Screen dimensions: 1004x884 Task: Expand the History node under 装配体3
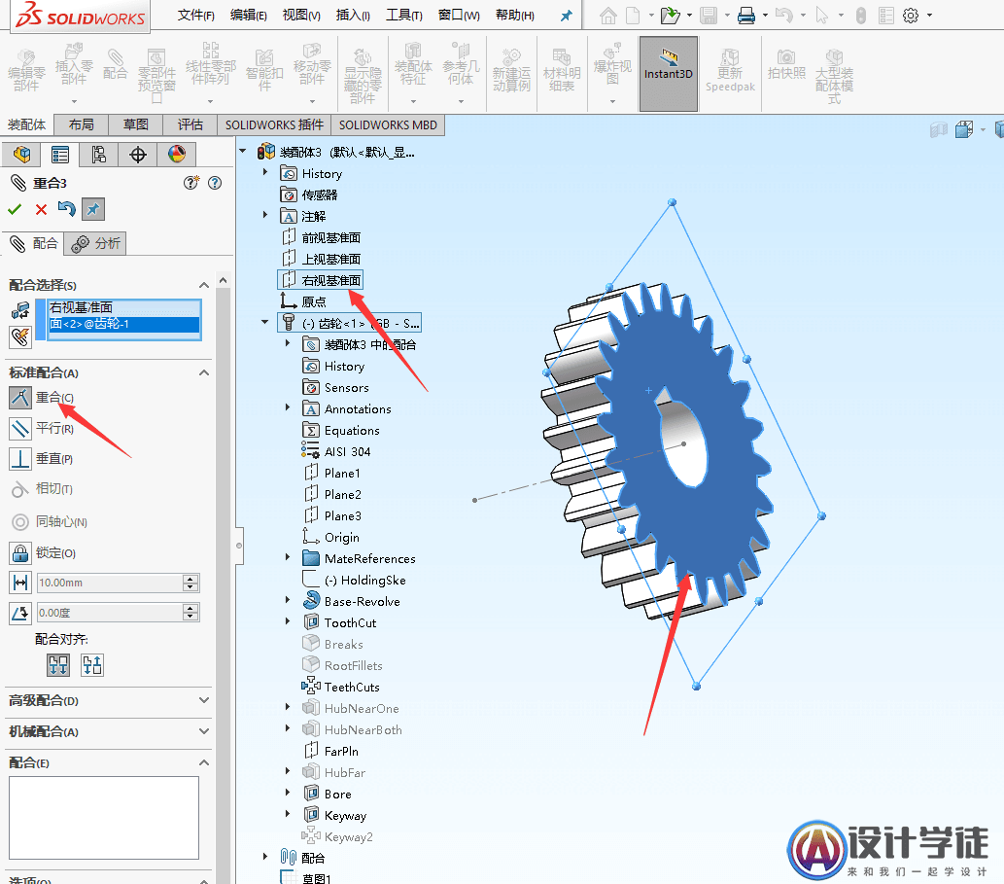point(265,172)
